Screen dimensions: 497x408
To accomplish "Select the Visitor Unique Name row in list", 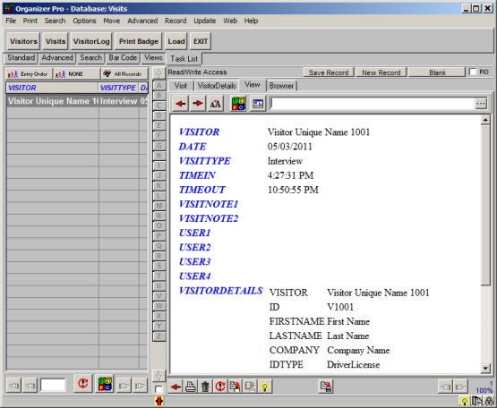I will 77,101.
